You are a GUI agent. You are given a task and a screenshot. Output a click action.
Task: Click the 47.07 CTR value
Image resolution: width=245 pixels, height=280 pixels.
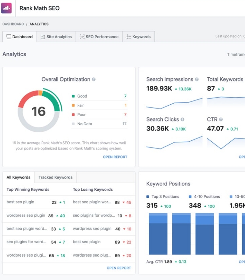[x=215, y=128]
